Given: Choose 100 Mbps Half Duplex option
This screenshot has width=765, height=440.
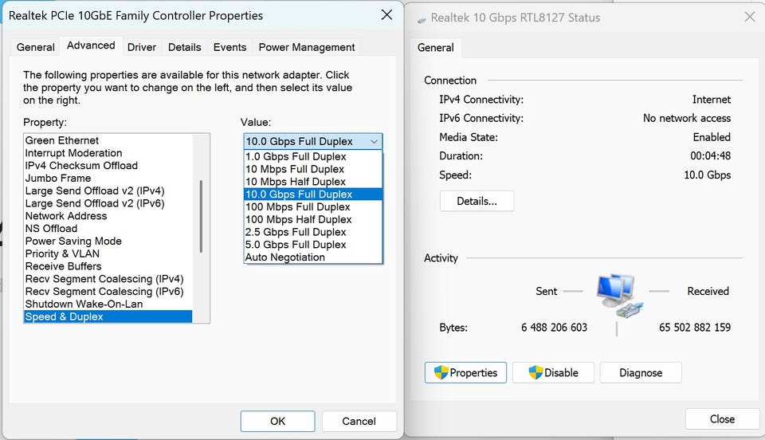Looking at the screenshot, I should pos(312,219).
